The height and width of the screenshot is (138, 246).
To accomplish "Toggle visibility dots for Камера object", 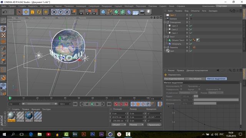I will click(189, 19).
